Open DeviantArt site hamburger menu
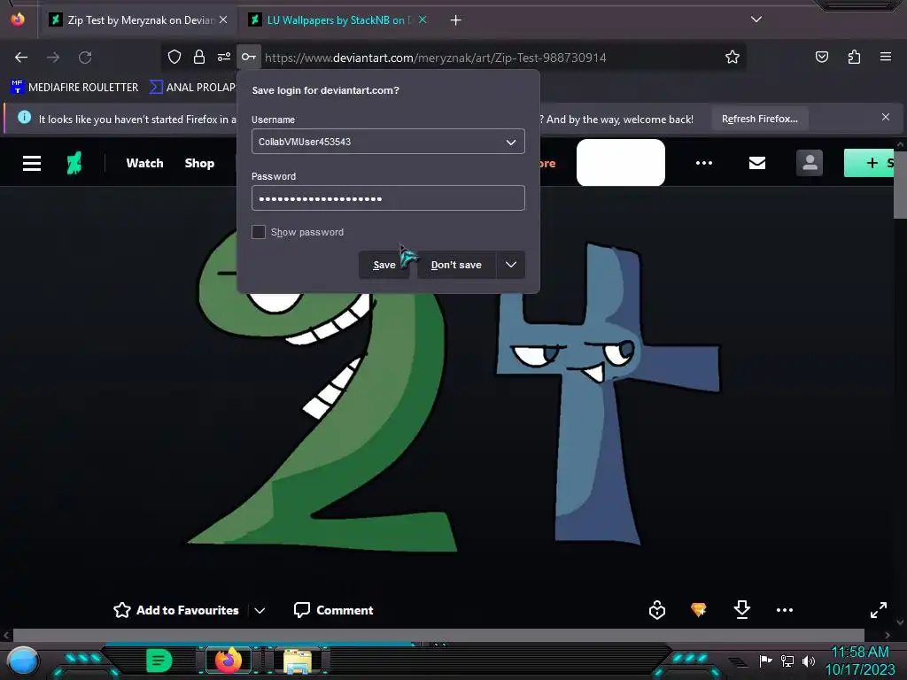 [32, 163]
